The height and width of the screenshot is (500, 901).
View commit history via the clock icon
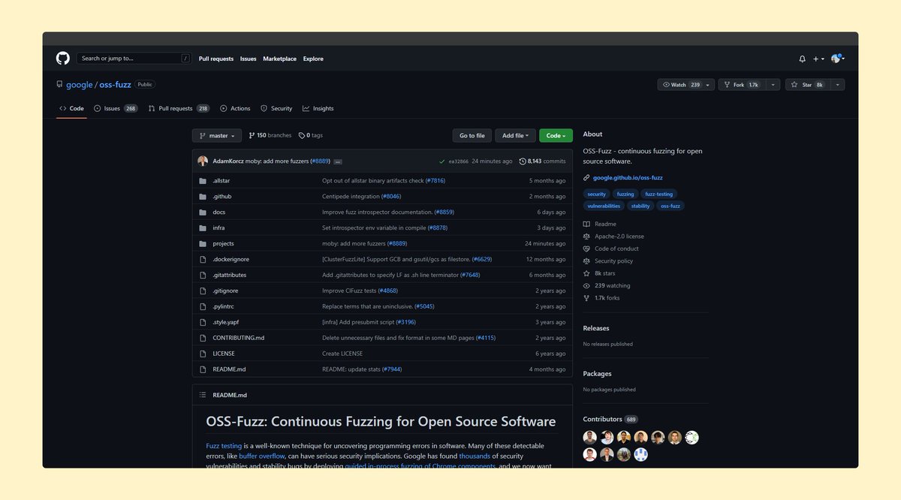[x=523, y=160]
